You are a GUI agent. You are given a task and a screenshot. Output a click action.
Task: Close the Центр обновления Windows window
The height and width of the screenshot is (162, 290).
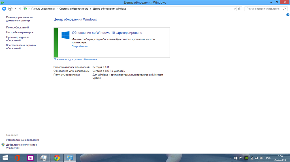point(285,2)
